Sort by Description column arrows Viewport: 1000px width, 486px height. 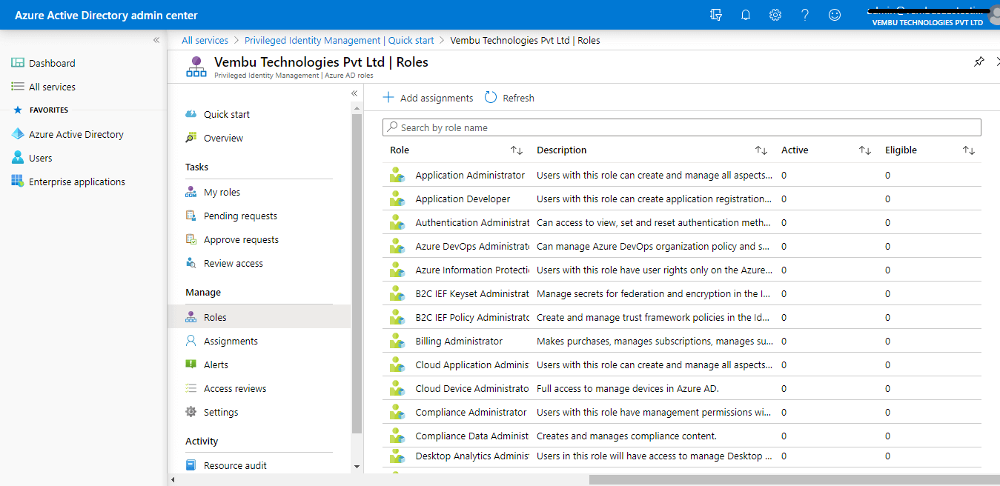pos(761,150)
